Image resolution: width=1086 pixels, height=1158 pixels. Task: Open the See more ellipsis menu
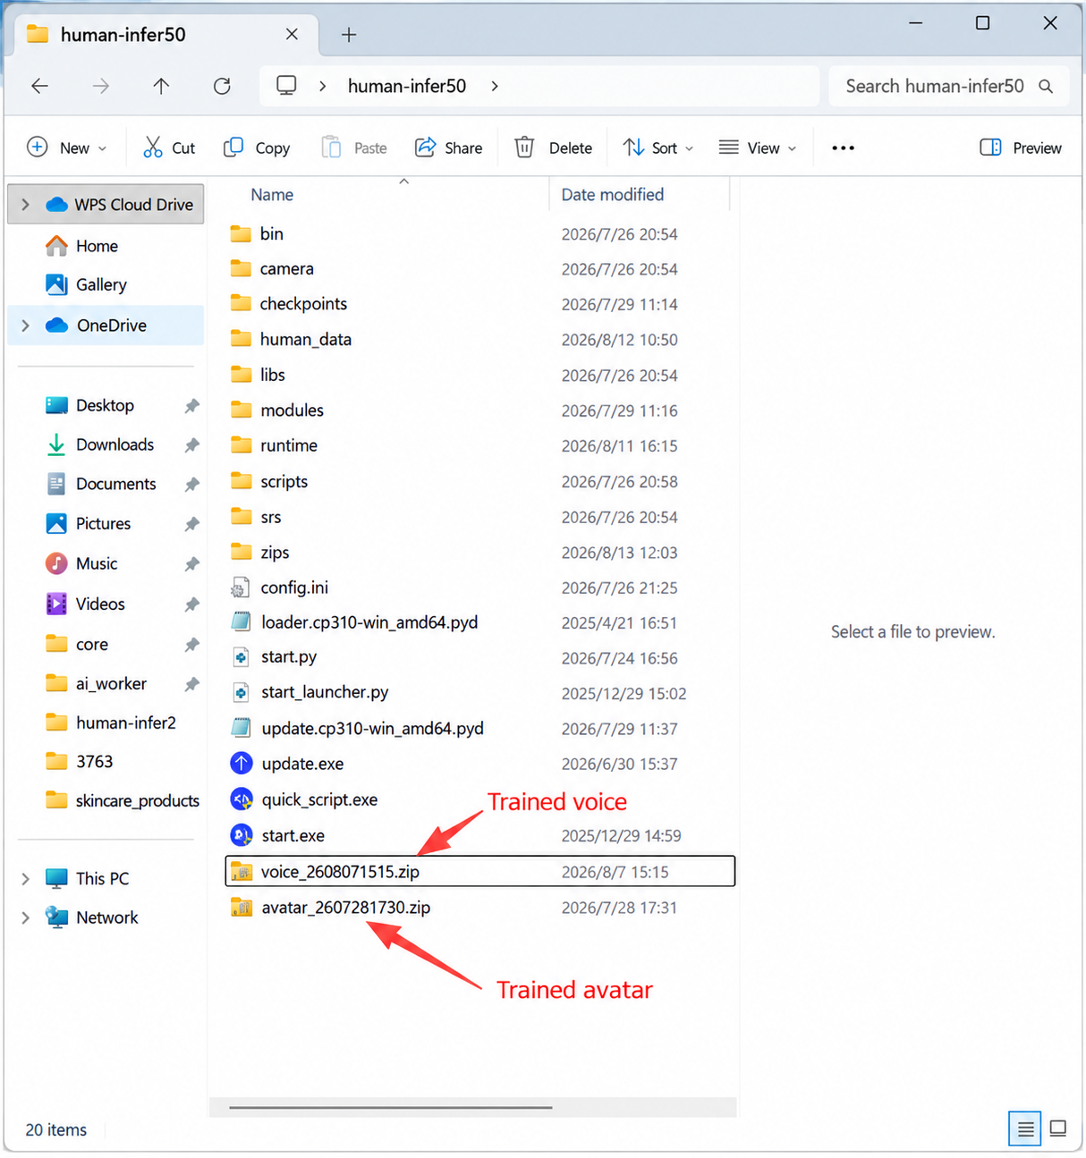tap(843, 148)
